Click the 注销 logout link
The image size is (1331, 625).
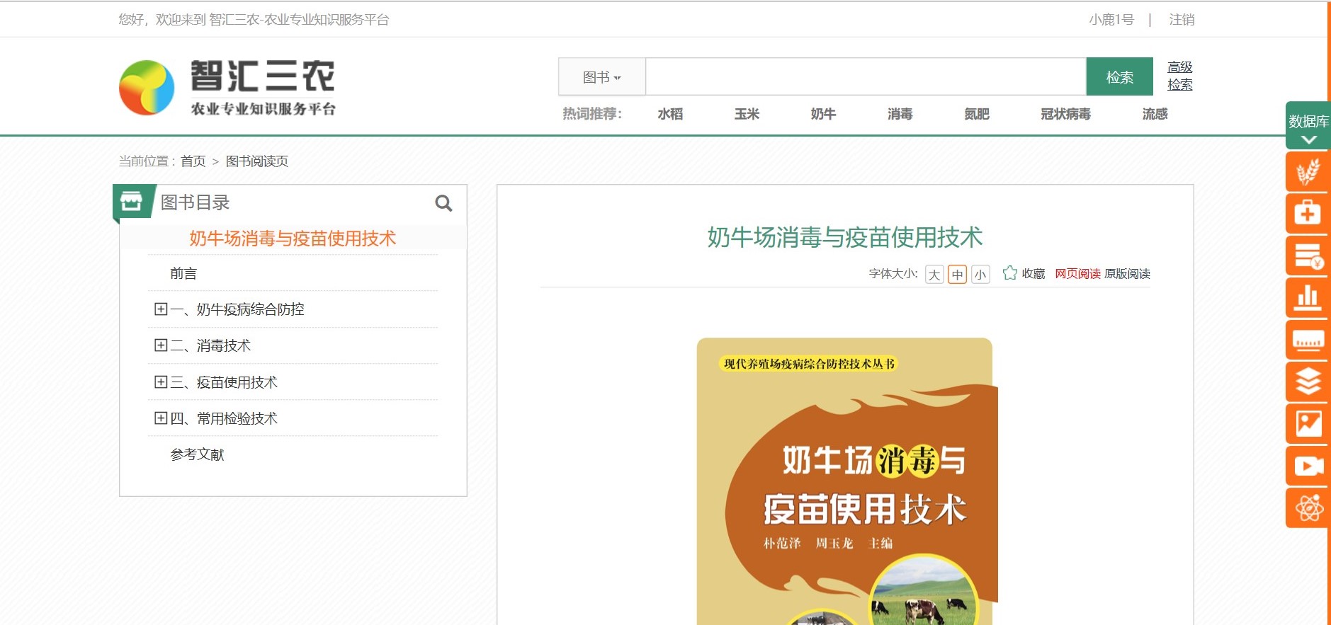click(1182, 20)
